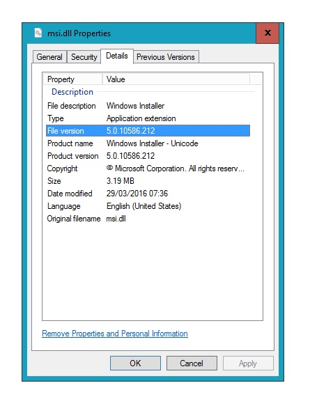Close the msi.dll Properties dialog
Image resolution: width=310 pixels, height=399 pixels.
pos(268,33)
